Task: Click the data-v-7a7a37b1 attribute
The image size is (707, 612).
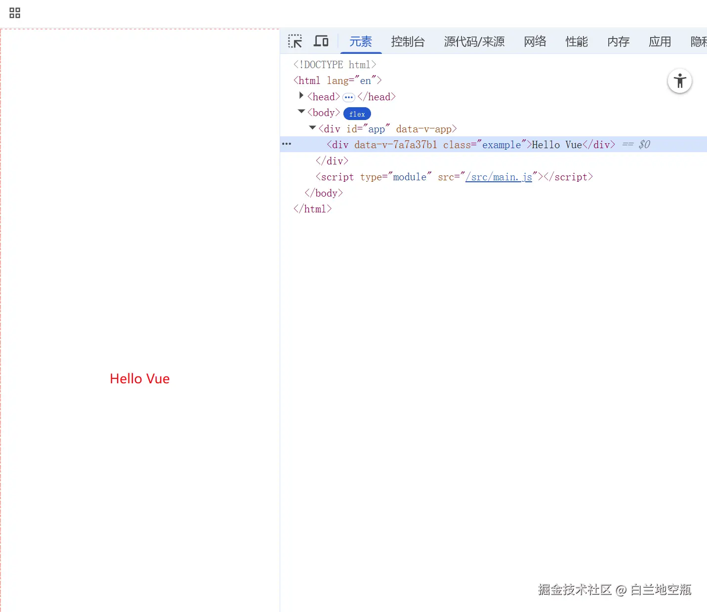Action: (x=396, y=145)
